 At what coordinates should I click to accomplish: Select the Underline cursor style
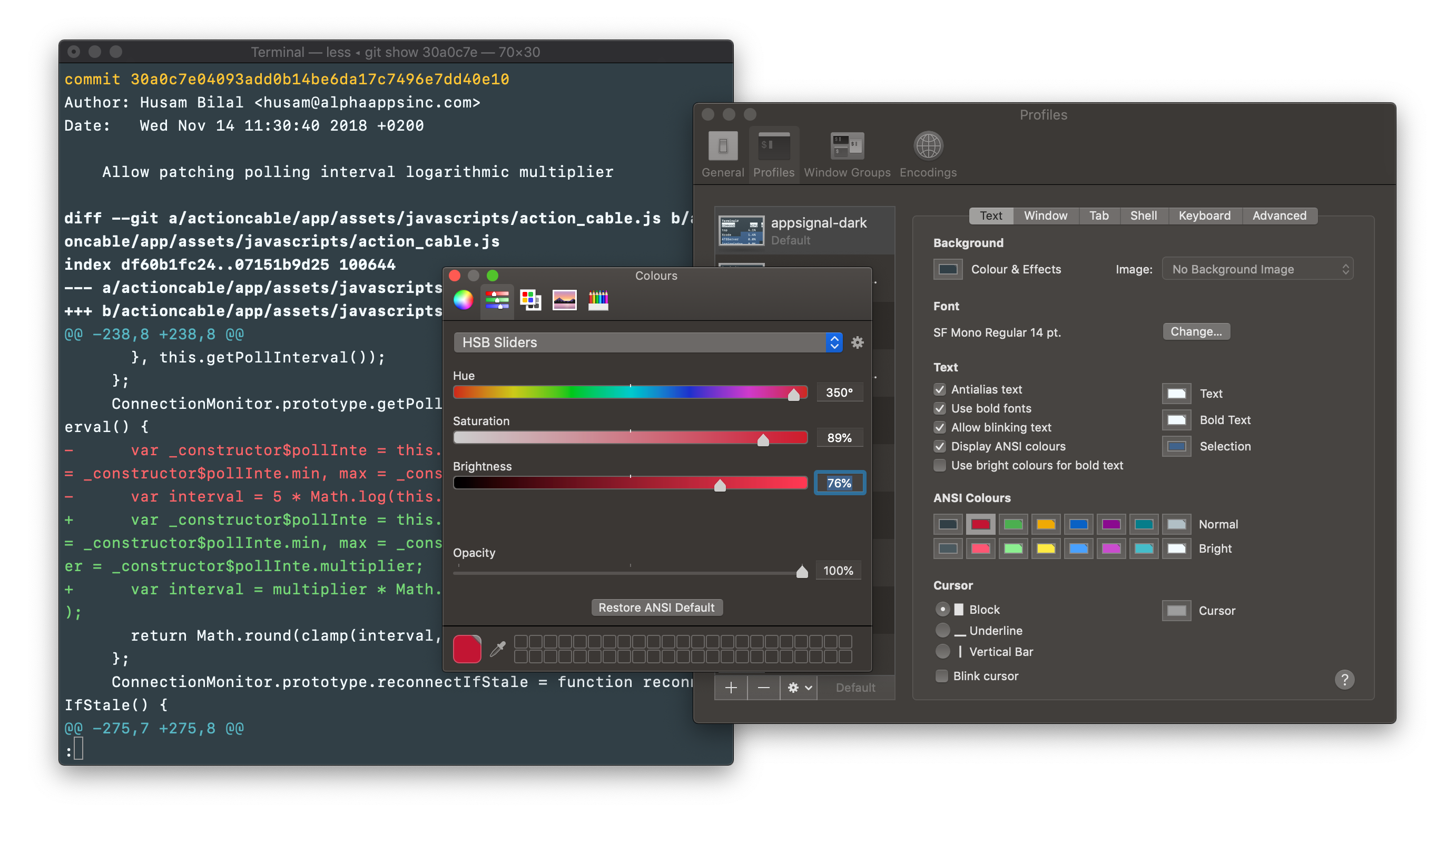(942, 630)
